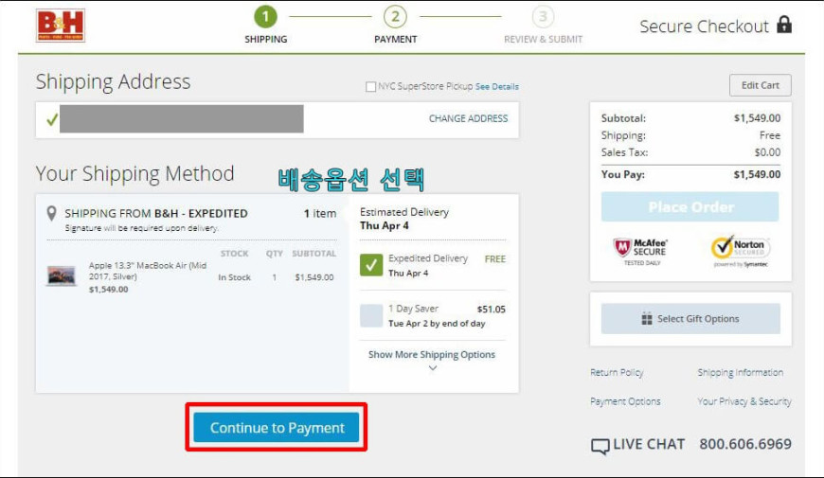Click the Sales Tax $0.00 value
The width and height of the screenshot is (824, 478).
pyautogui.click(x=767, y=152)
